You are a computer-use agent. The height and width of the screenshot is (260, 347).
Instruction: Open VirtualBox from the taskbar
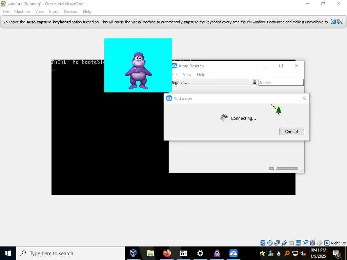click(x=133, y=253)
